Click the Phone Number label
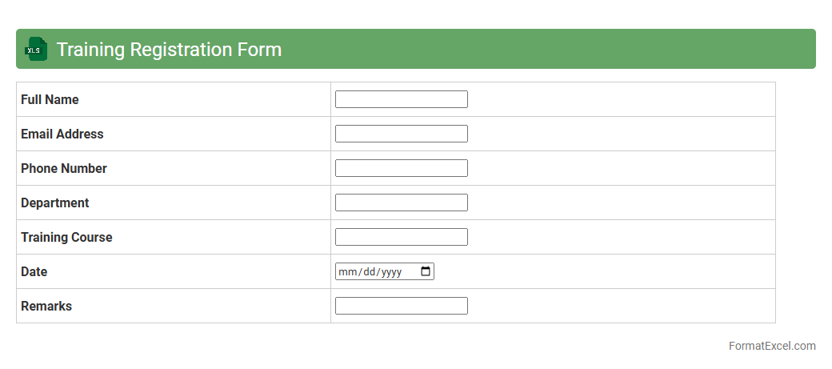 (x=63, y=168)
